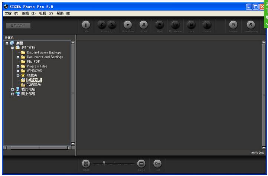268x176 pixels.
Task: Click folder tree scroll down arrow
Action: click(73, 144)
